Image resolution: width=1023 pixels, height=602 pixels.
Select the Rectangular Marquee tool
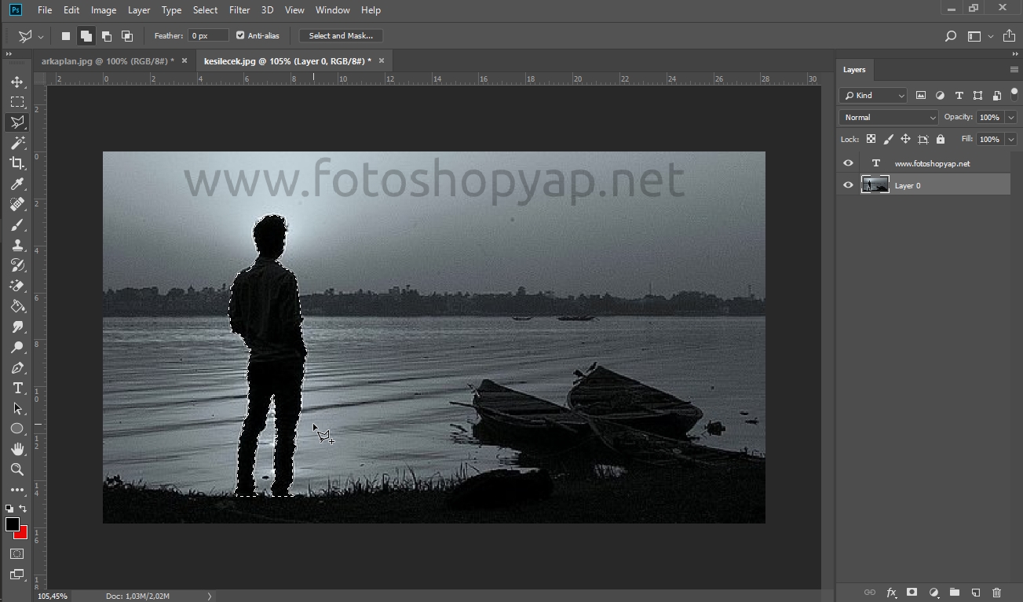(17, 102)
